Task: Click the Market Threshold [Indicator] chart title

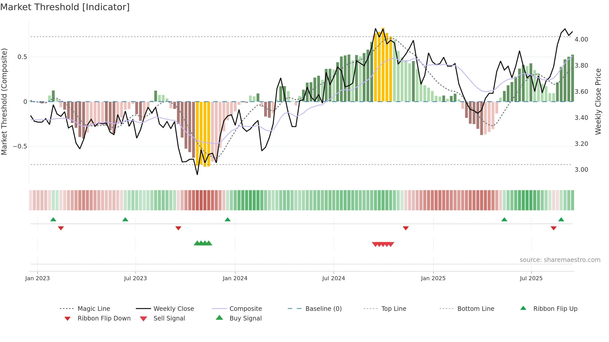Action: (65, 7)
